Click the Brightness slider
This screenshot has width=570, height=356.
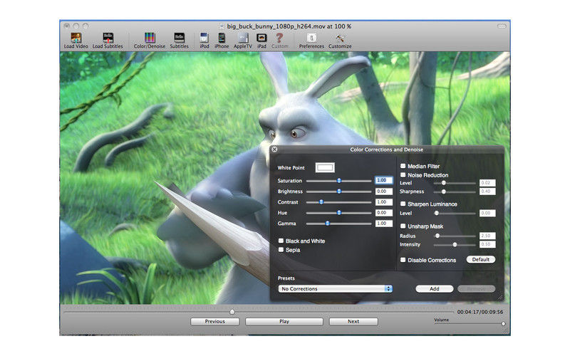(338, 191)
